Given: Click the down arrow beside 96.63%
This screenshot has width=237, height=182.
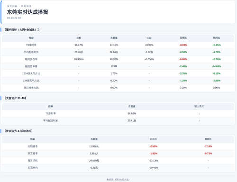Looking at the screenshot, I should pos(199,113).
